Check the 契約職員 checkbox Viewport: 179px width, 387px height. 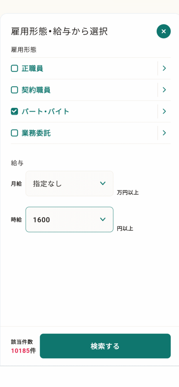15,90
